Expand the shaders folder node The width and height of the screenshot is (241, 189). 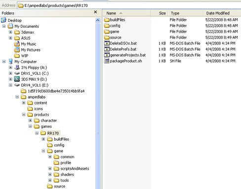(50, 174)
